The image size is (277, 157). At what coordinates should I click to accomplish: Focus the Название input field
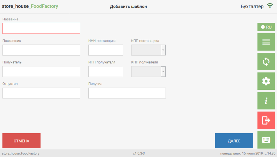click(x=41, y=28)
